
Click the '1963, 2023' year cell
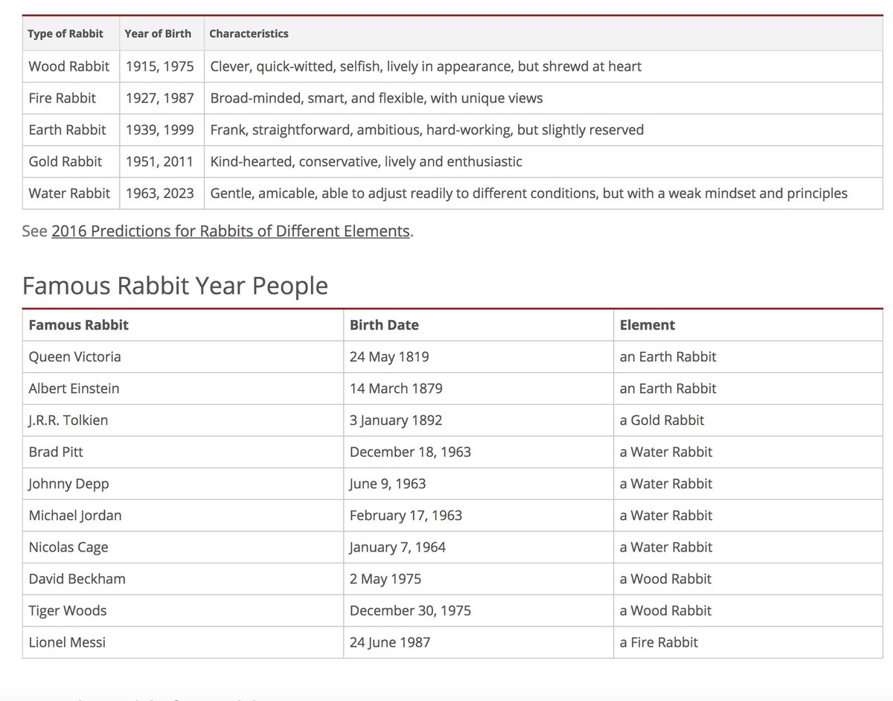pyautogui.click(x=161, y=193)
